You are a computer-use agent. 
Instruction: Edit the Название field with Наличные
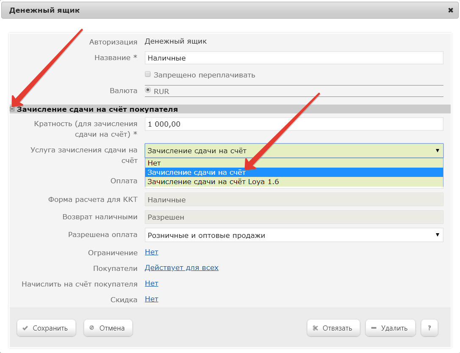point(294,58)
